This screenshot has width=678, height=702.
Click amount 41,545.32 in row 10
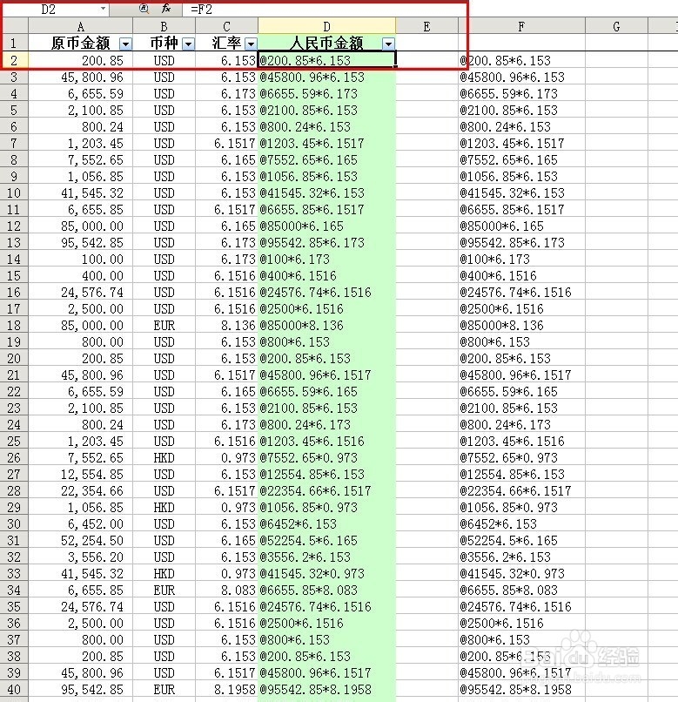pos(81,193)
